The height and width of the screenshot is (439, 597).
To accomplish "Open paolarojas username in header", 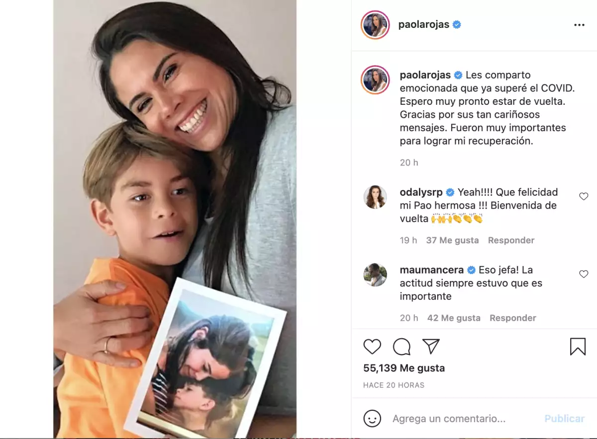I will pos(424,25).
